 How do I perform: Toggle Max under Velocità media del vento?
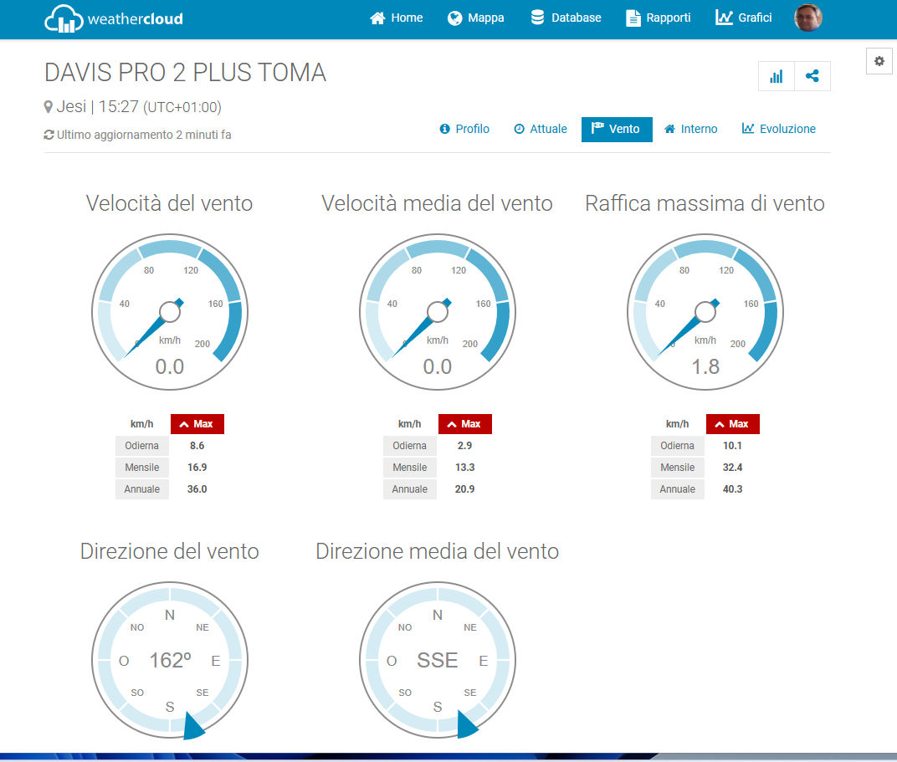465,424
